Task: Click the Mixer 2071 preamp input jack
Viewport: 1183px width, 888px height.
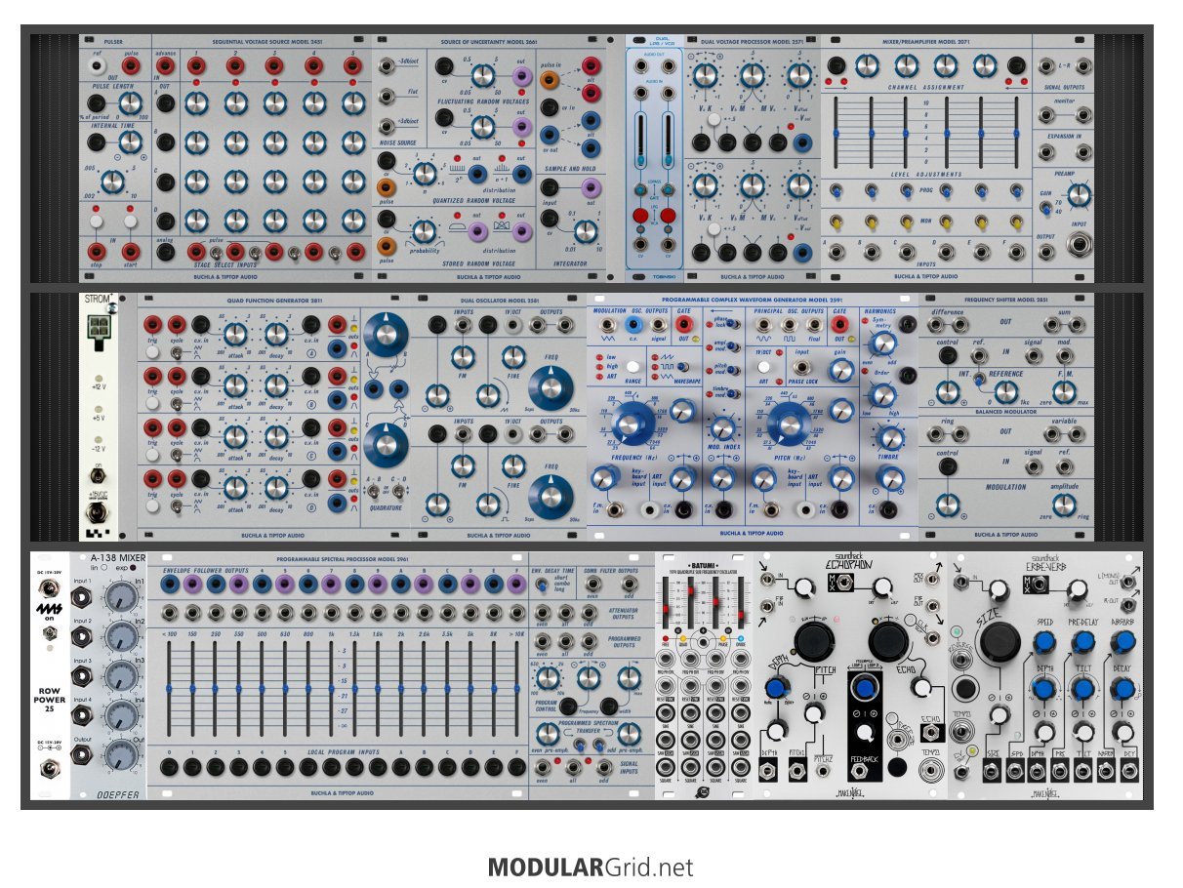Action: (1079, 245)
